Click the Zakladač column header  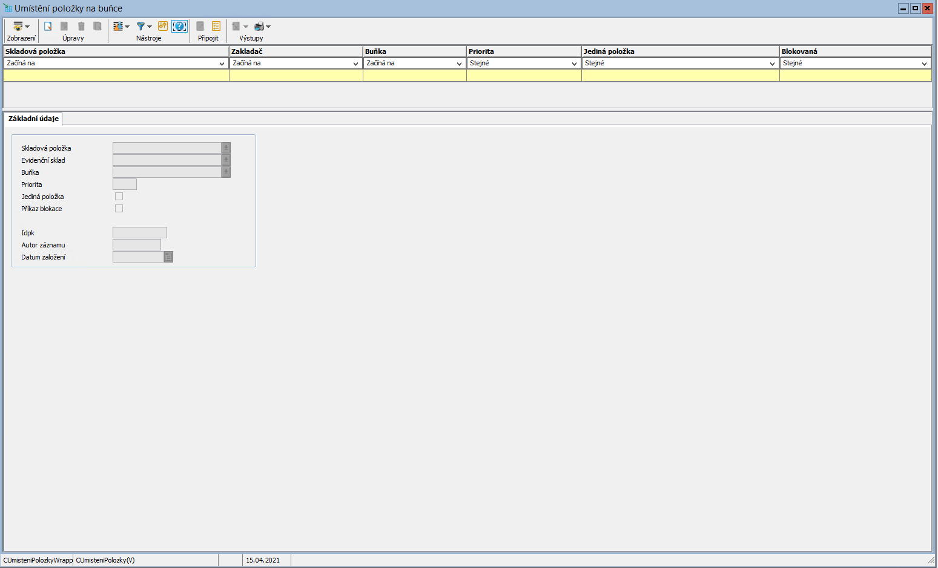coord(296,51)
